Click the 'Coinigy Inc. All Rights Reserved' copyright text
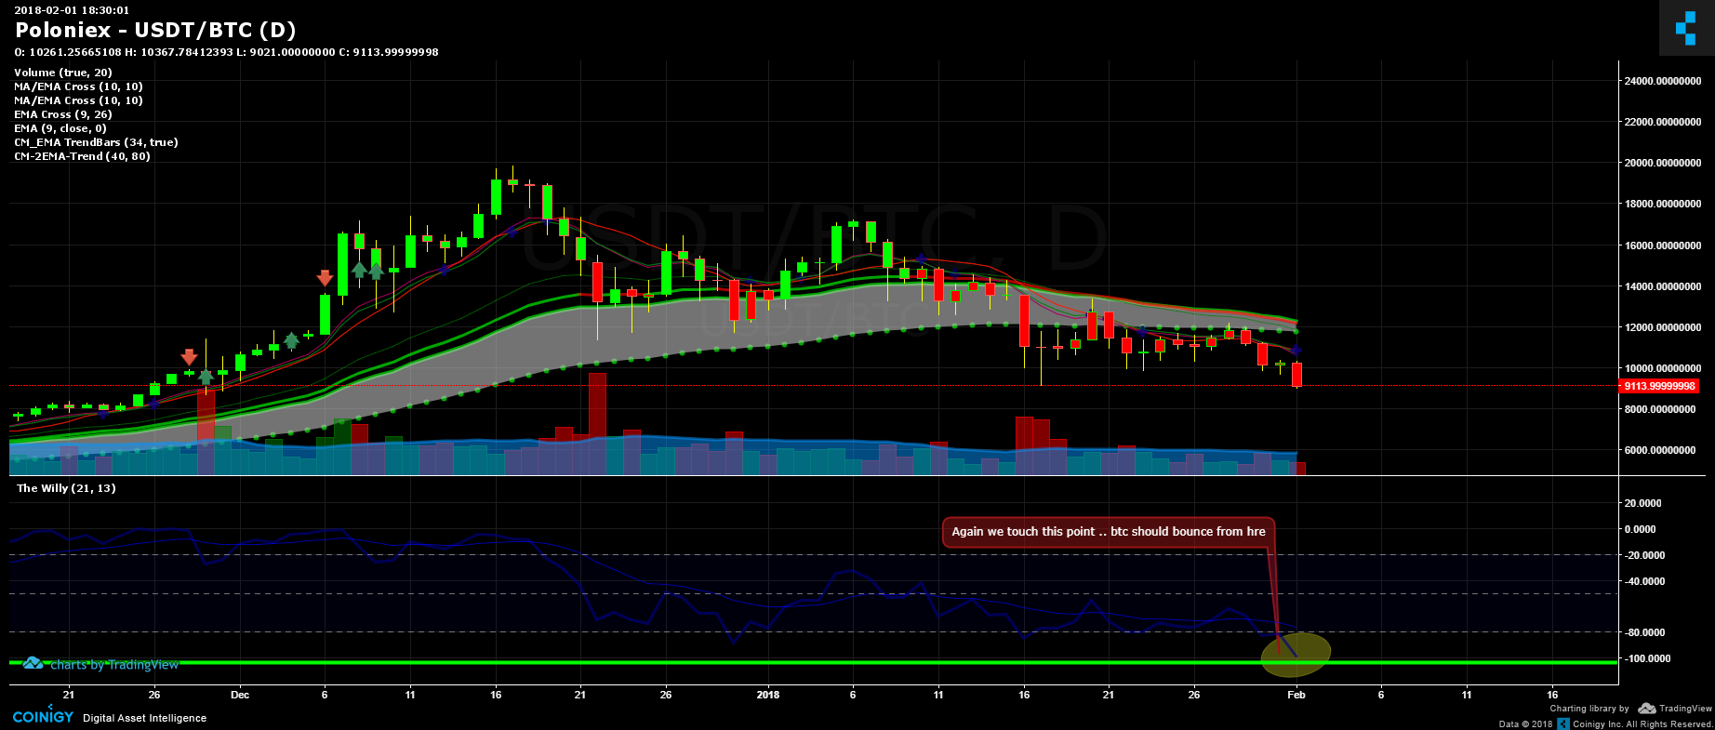 tap(1643, 723)
